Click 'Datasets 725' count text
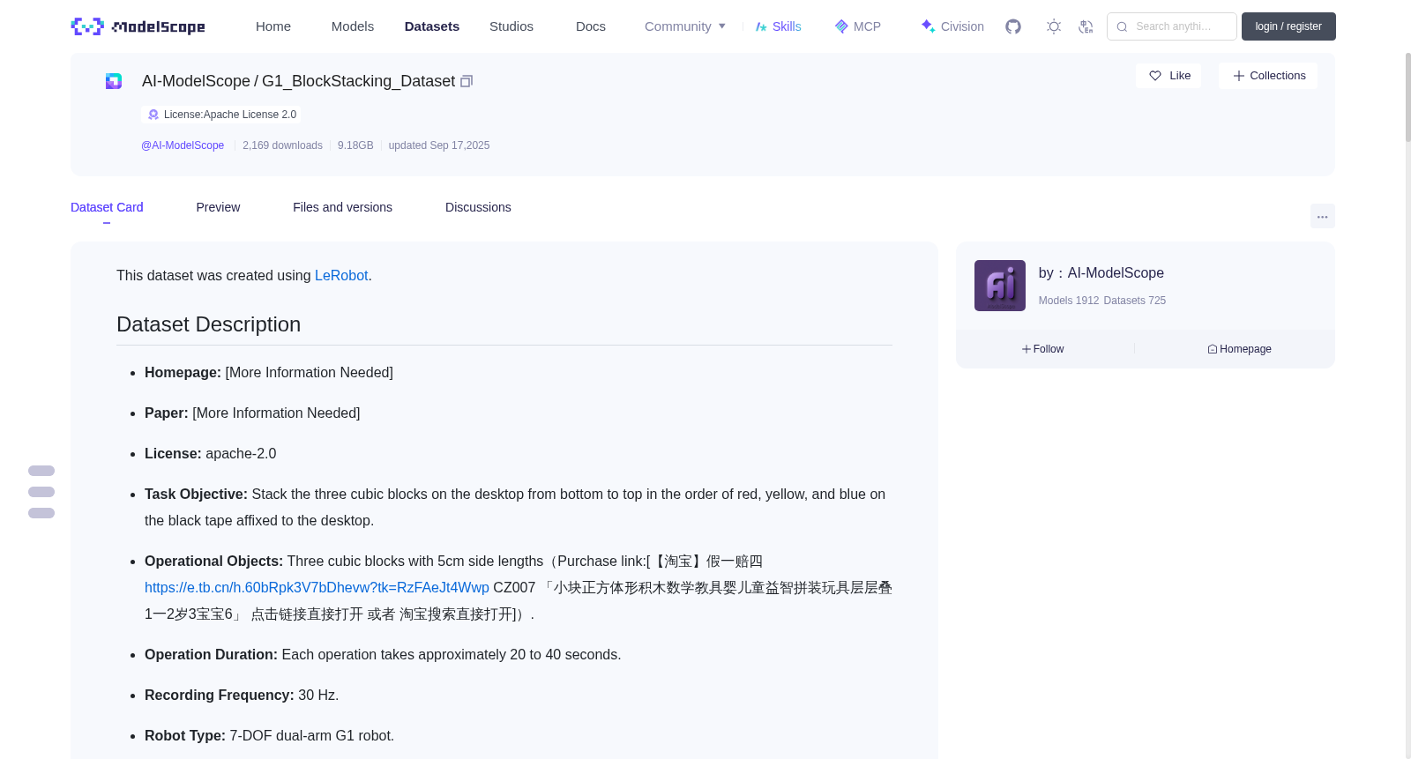Screen dimensions: 1411x759 [x=1135, y=301]
